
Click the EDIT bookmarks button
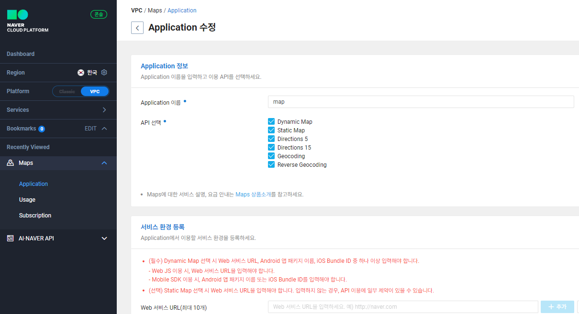(x=90, y=129)
